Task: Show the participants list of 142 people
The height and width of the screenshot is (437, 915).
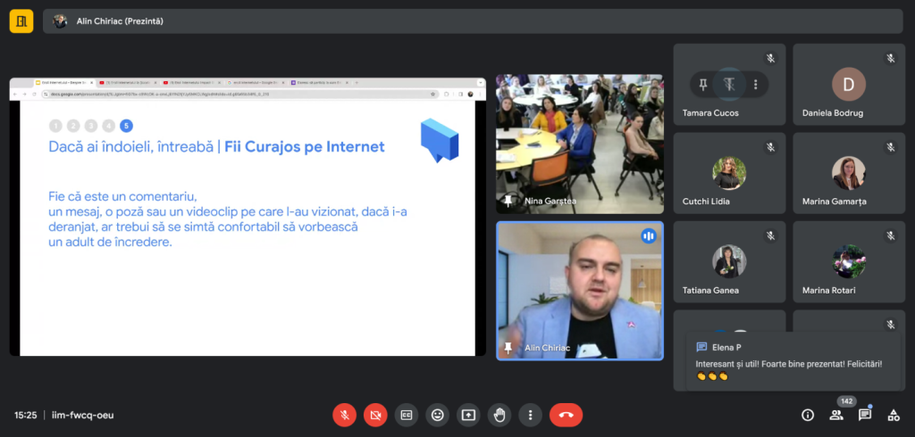Action: 836,415
